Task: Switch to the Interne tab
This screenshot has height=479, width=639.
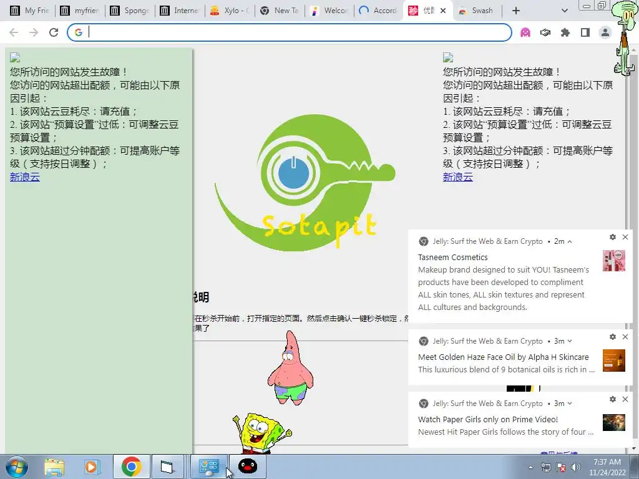Action: pos(180,11)
